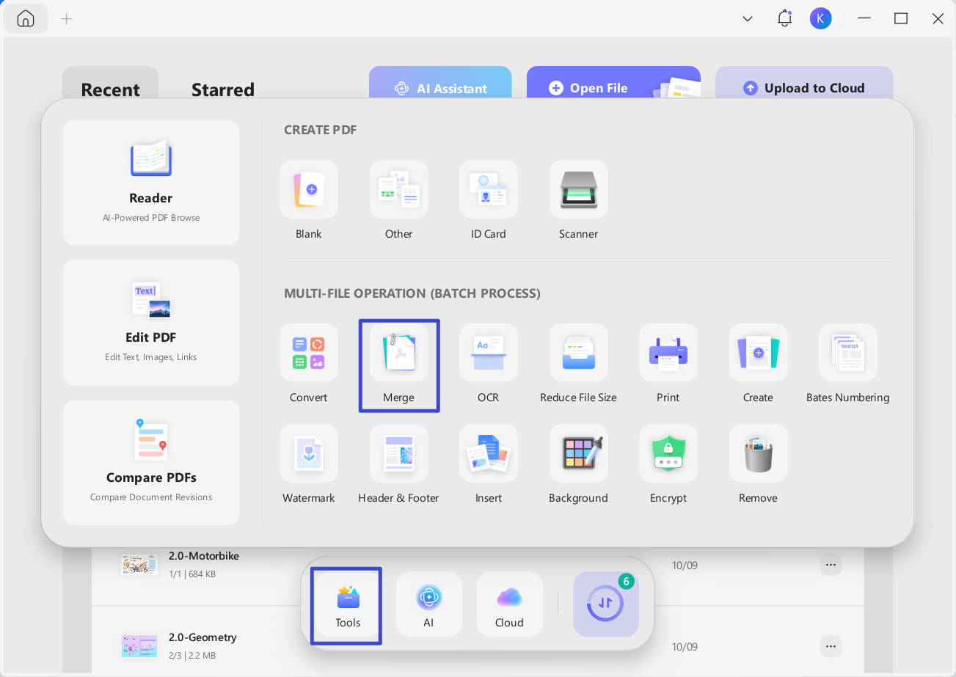Open the batch Watermark tool
Viewport: 956px width, 677px height.
[x=309, y=453]
